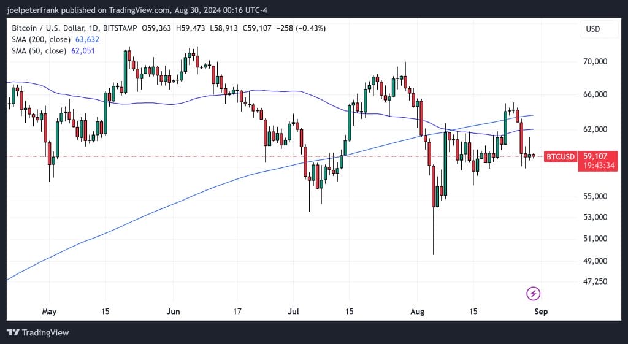Click the Sep label on time axis

[x=540, y=312]
